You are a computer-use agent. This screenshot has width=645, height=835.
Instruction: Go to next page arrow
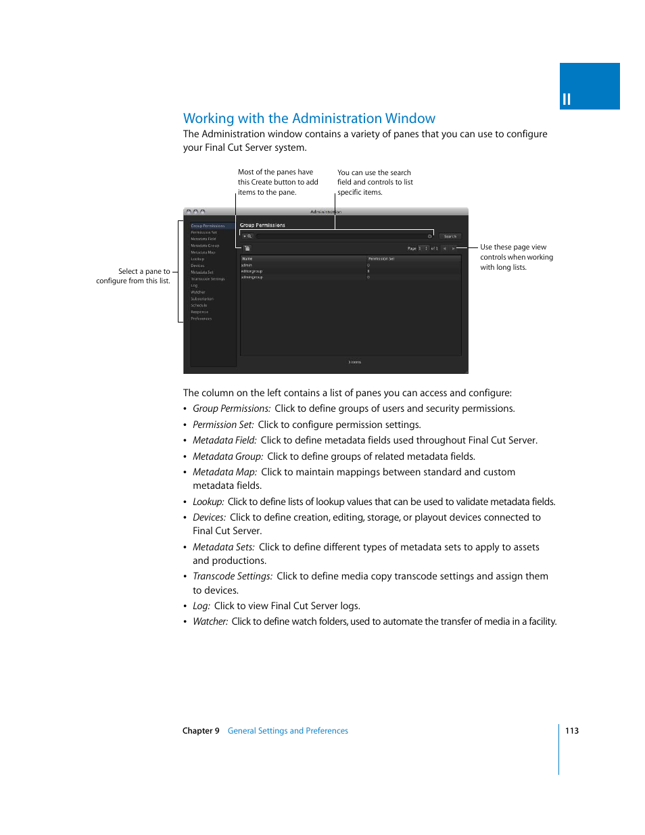click(x=454, y=248)
